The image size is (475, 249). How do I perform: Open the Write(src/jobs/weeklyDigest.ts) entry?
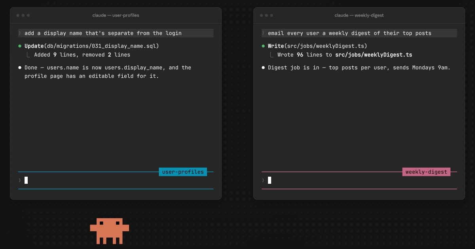point(317,46)
